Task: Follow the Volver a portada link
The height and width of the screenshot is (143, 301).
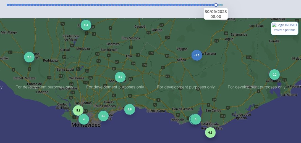Action: [x=284, y=30]
